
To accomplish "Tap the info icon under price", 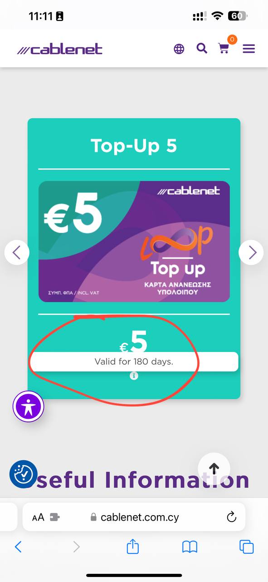I will coord(134,376).
